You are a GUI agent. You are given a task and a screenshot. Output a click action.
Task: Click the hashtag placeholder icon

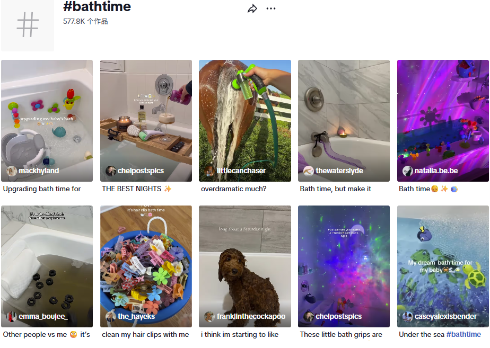(x=28, y=24)
